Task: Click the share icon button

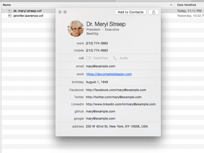Action: [153, 12]
